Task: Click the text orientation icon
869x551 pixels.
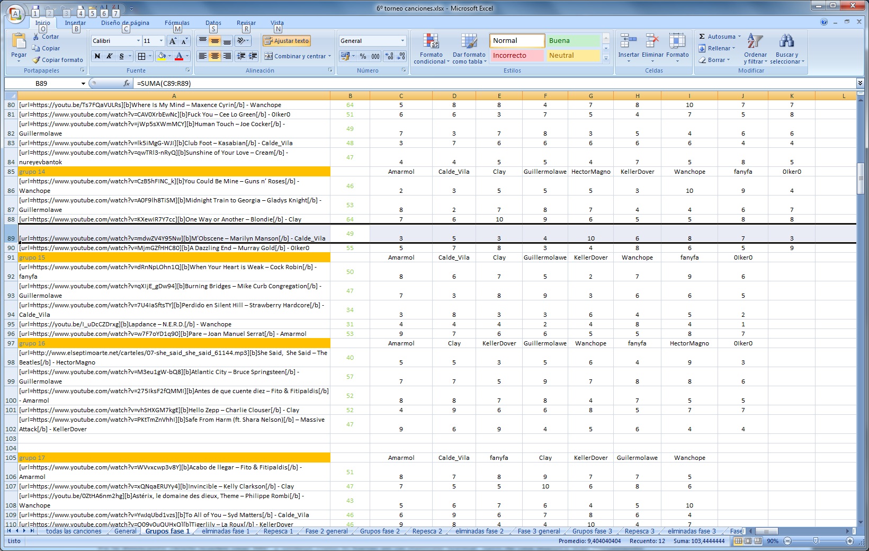Action: (243, 41)
